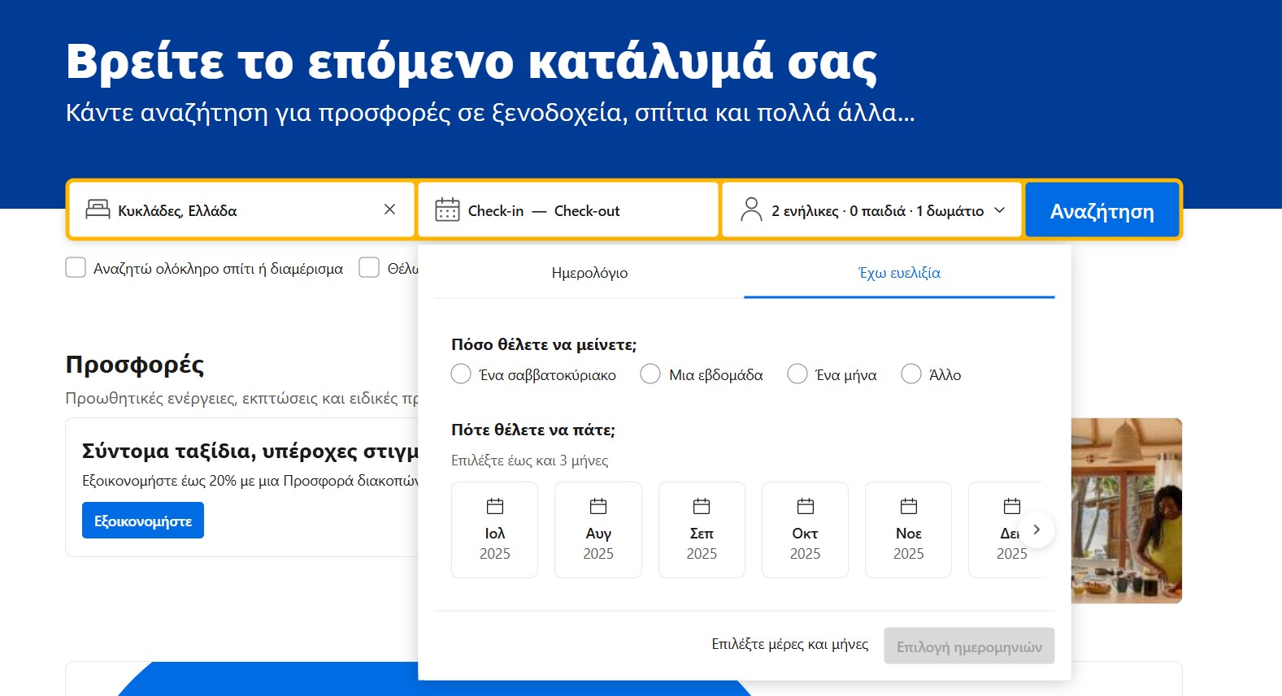Tick the Αναζητώ ολόκληρο σπίτι ή διαμέρισμα checkbox
Image resolution: width=1282 pixels, height=696 pixels.
76,268
